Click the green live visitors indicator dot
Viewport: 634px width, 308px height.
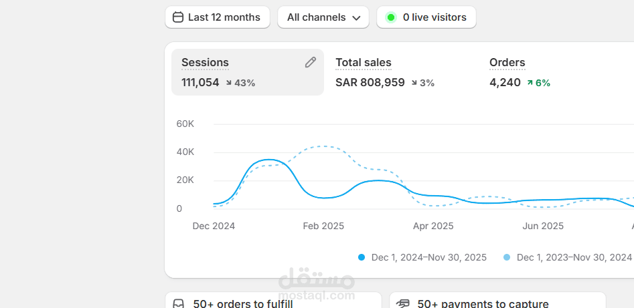click(390, 17)
